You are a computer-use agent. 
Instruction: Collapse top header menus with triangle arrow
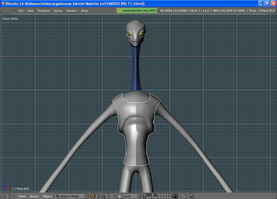(14, 11)
